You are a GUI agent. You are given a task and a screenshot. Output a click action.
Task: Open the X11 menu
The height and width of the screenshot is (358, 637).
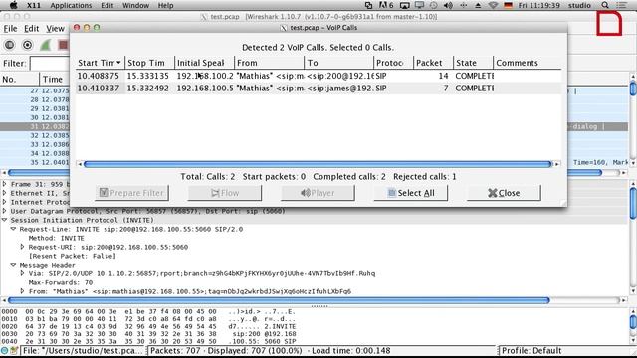click(33, 5)
